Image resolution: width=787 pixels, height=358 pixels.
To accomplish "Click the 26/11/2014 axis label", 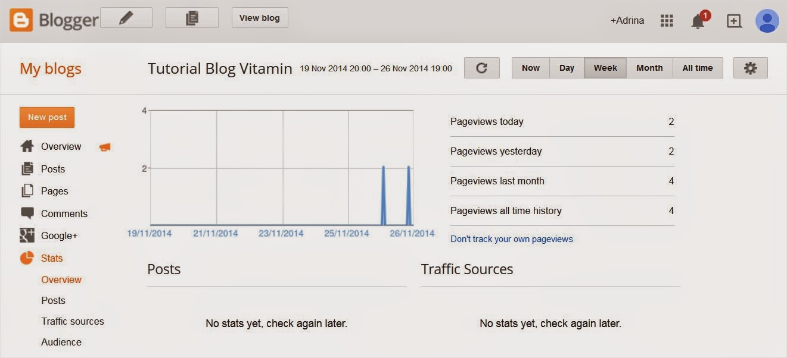I will [x=412, y=233].
